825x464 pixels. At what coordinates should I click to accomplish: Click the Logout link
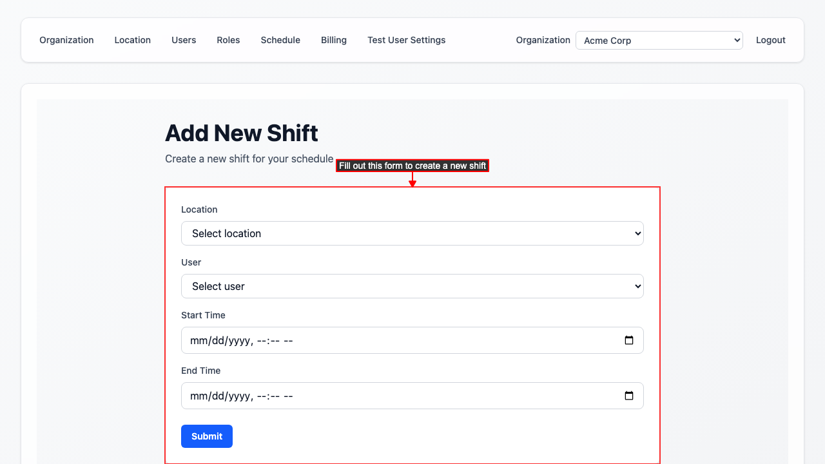770,40
